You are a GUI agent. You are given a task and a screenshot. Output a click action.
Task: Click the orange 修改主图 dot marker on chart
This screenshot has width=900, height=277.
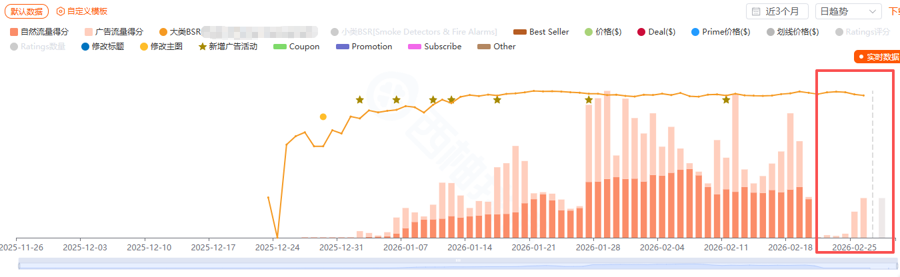[323, 117]
